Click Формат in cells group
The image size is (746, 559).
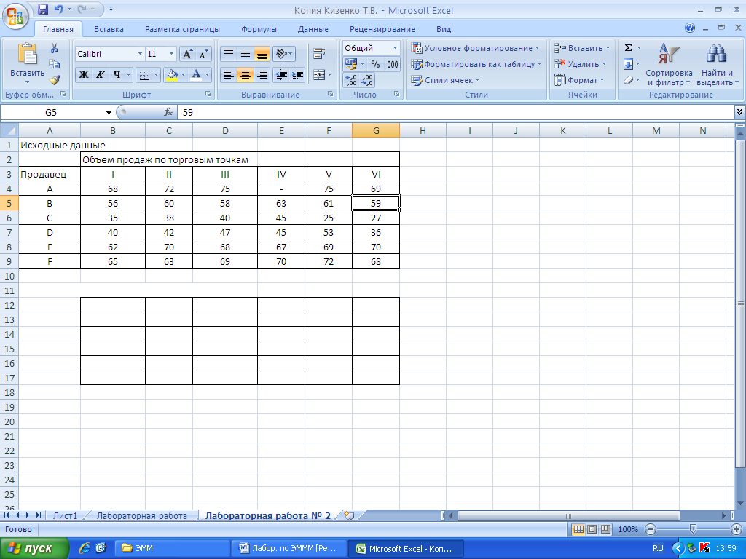pos(580,80)
